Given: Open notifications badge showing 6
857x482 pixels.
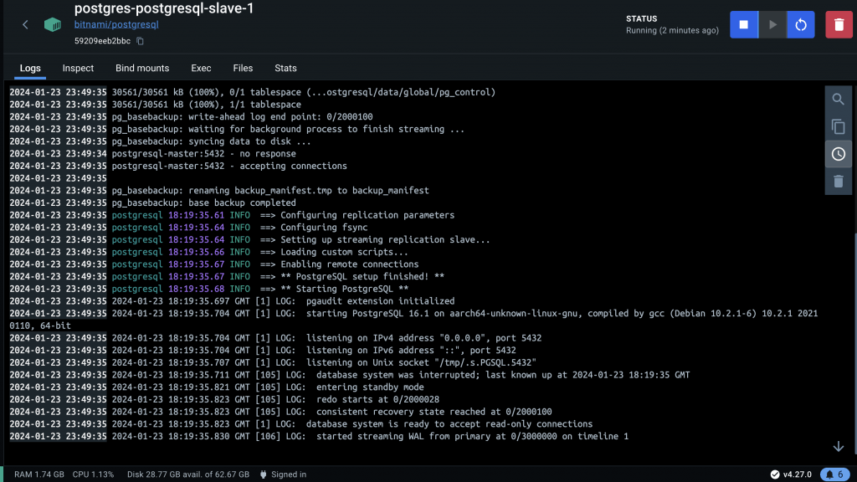Looking at the screenshot, I should 835,474.
